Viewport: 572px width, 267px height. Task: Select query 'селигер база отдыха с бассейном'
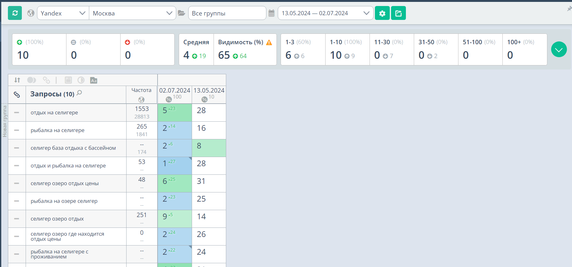[x=73, y=148]
